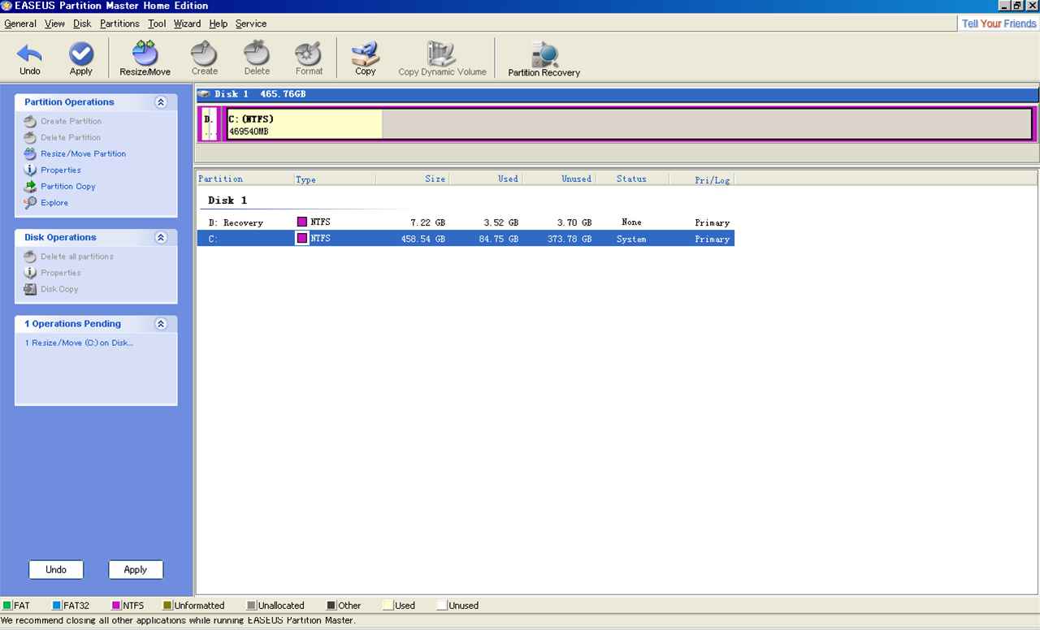
Task: Click the Resize/Move Partition sidebar icon
Action: click(x=30, y=153)
